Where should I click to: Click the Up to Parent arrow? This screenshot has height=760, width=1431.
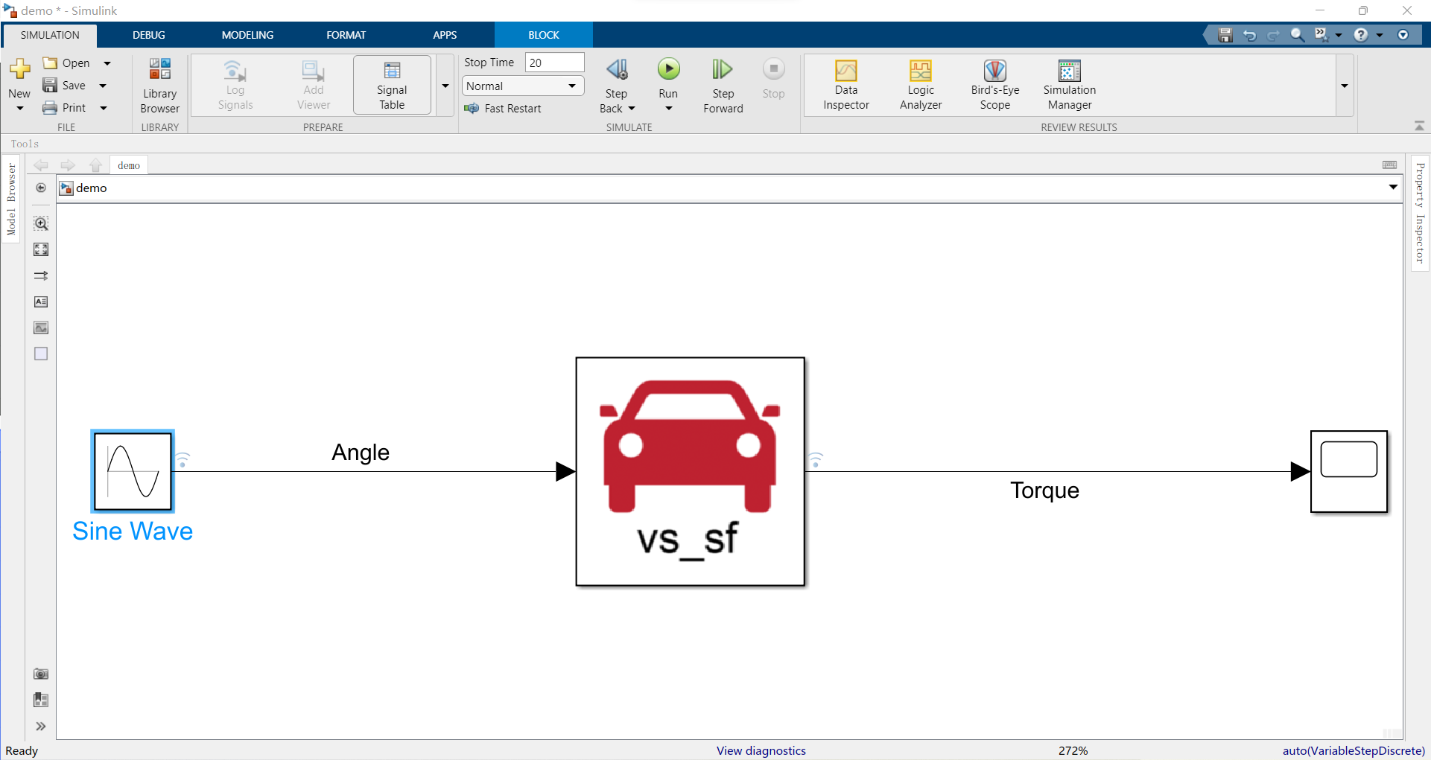tap(95, 165)
